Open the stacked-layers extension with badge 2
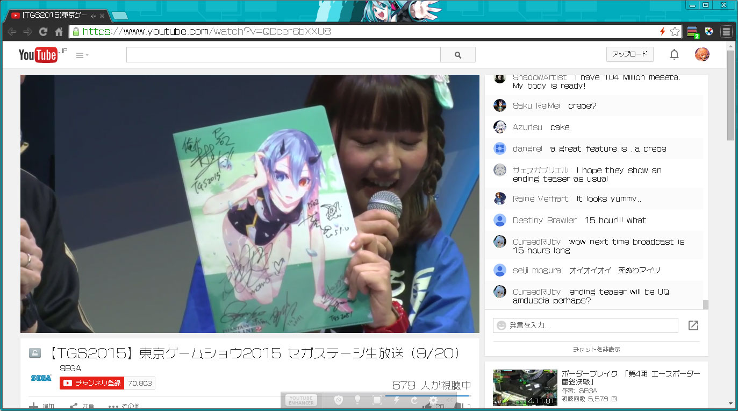This screenshot has height=411, width=738. [693, 32]
